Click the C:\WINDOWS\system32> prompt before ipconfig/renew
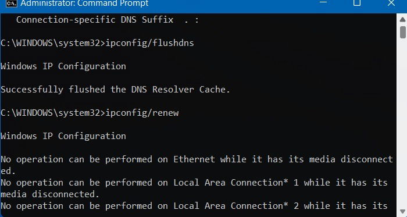This screenshot has height=217, width=407. click(x=53, y=113)
